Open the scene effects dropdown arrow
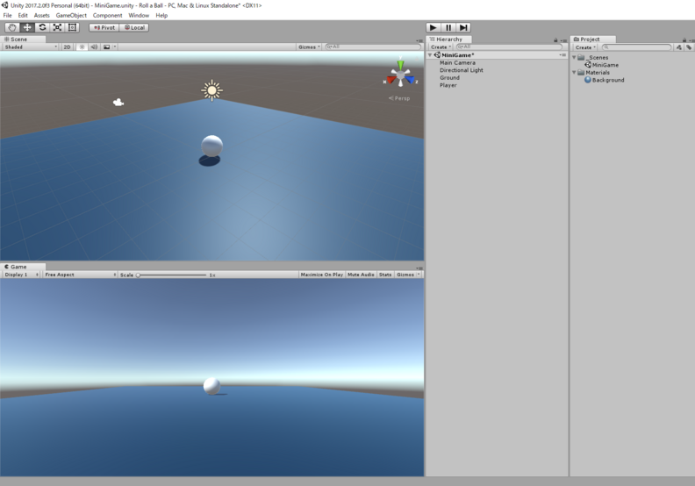The height and width of the screenshot is (486, 695). pos(115,47)
